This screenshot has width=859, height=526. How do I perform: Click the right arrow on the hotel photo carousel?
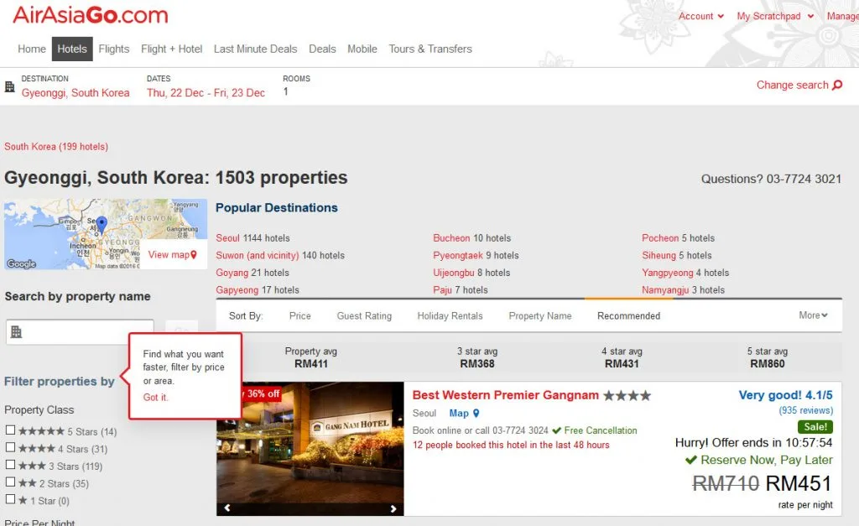393,508
